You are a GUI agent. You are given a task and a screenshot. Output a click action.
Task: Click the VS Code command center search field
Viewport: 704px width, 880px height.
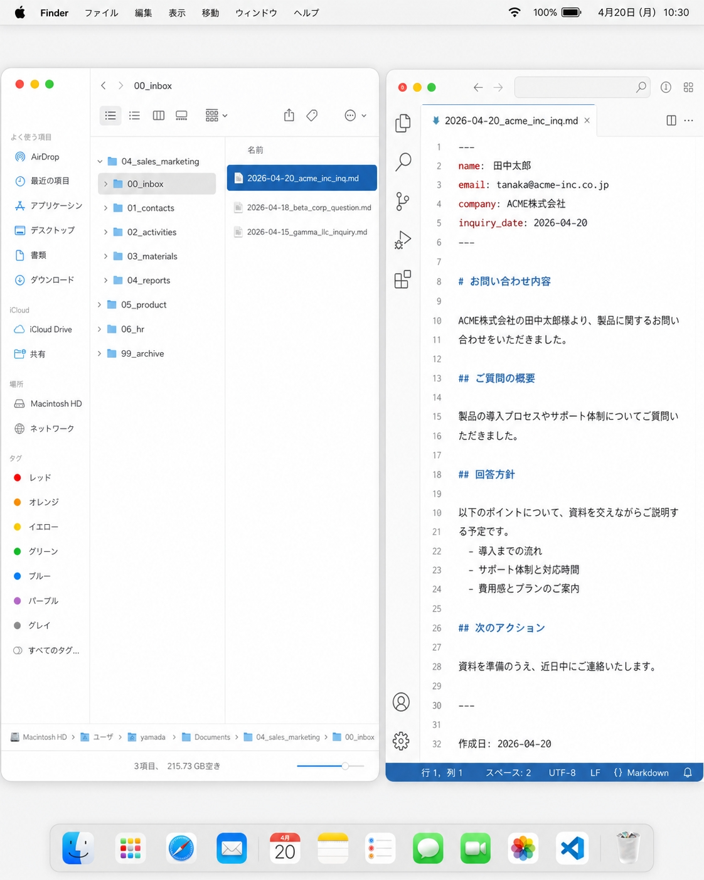(582, 87)
